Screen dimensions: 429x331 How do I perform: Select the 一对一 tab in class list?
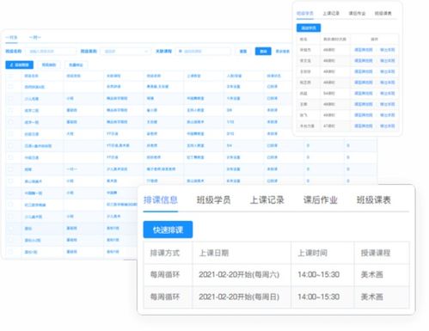(x=35, y=37)
